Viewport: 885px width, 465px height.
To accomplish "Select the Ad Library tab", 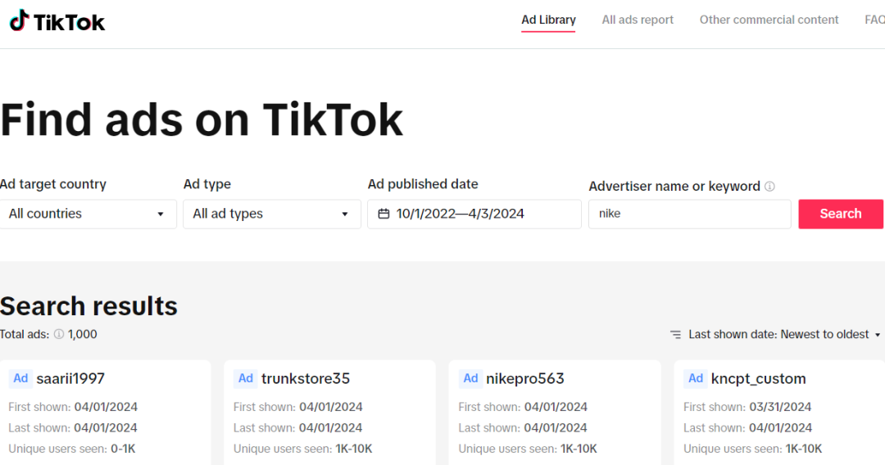I will (548, 20).
